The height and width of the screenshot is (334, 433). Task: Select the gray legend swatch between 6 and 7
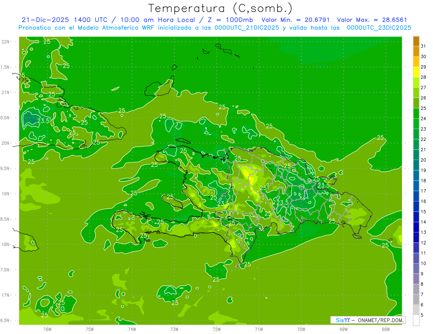point(416,300)
